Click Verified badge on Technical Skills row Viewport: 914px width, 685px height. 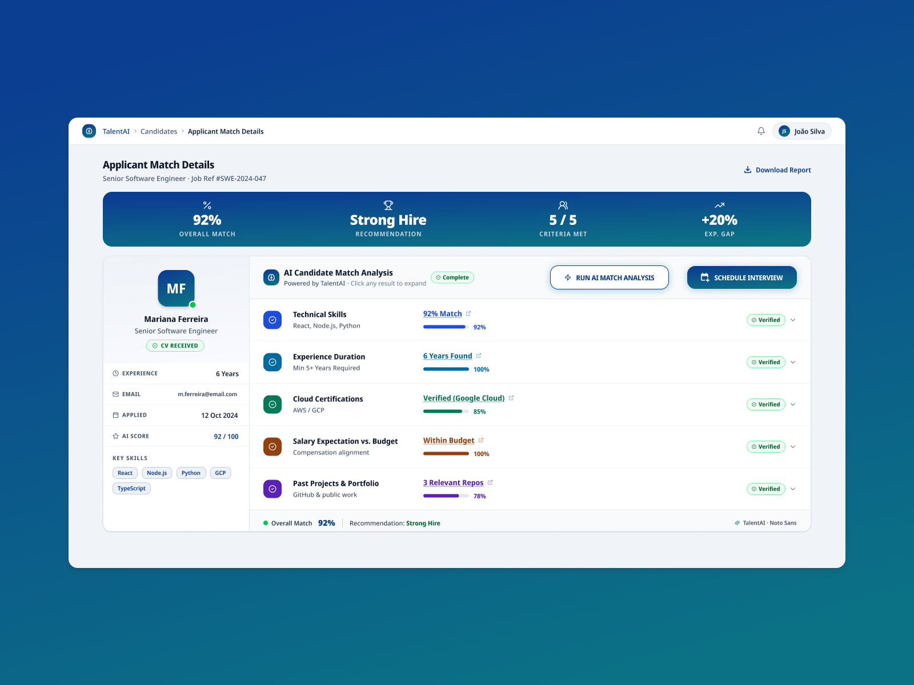[x=766, y=320]
